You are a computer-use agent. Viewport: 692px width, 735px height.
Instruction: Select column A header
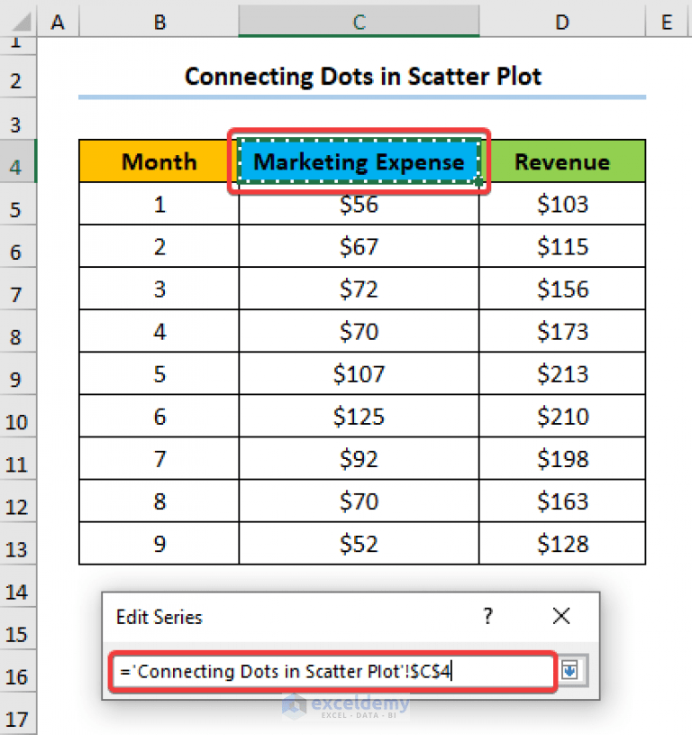(58, 22)
